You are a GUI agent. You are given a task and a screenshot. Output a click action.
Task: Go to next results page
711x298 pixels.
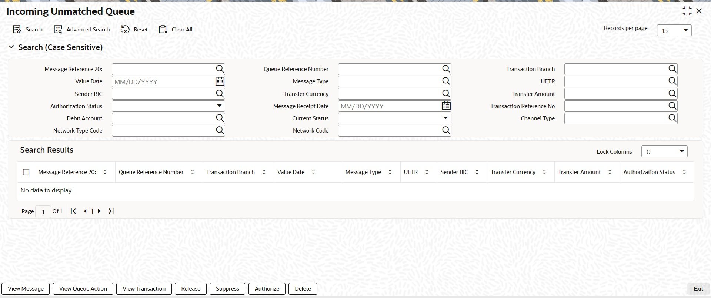(x=99, y=211)
